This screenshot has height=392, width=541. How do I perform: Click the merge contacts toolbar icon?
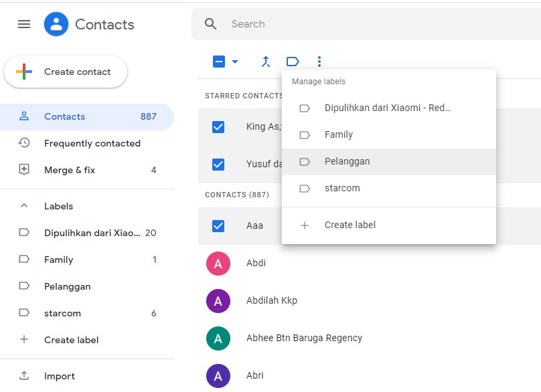click(266, 62)
